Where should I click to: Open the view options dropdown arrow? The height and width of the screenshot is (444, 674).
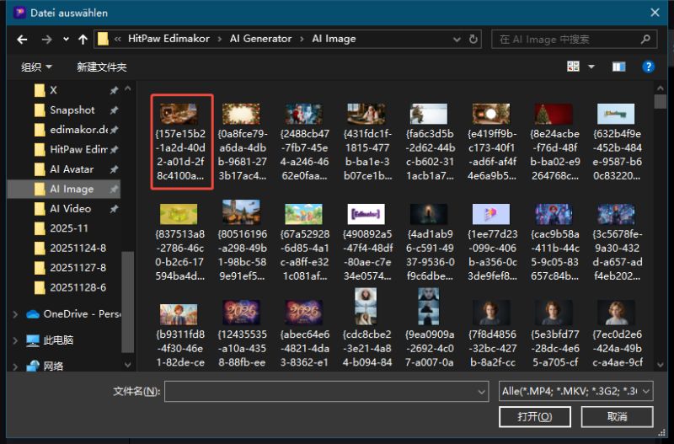(591, 67)
